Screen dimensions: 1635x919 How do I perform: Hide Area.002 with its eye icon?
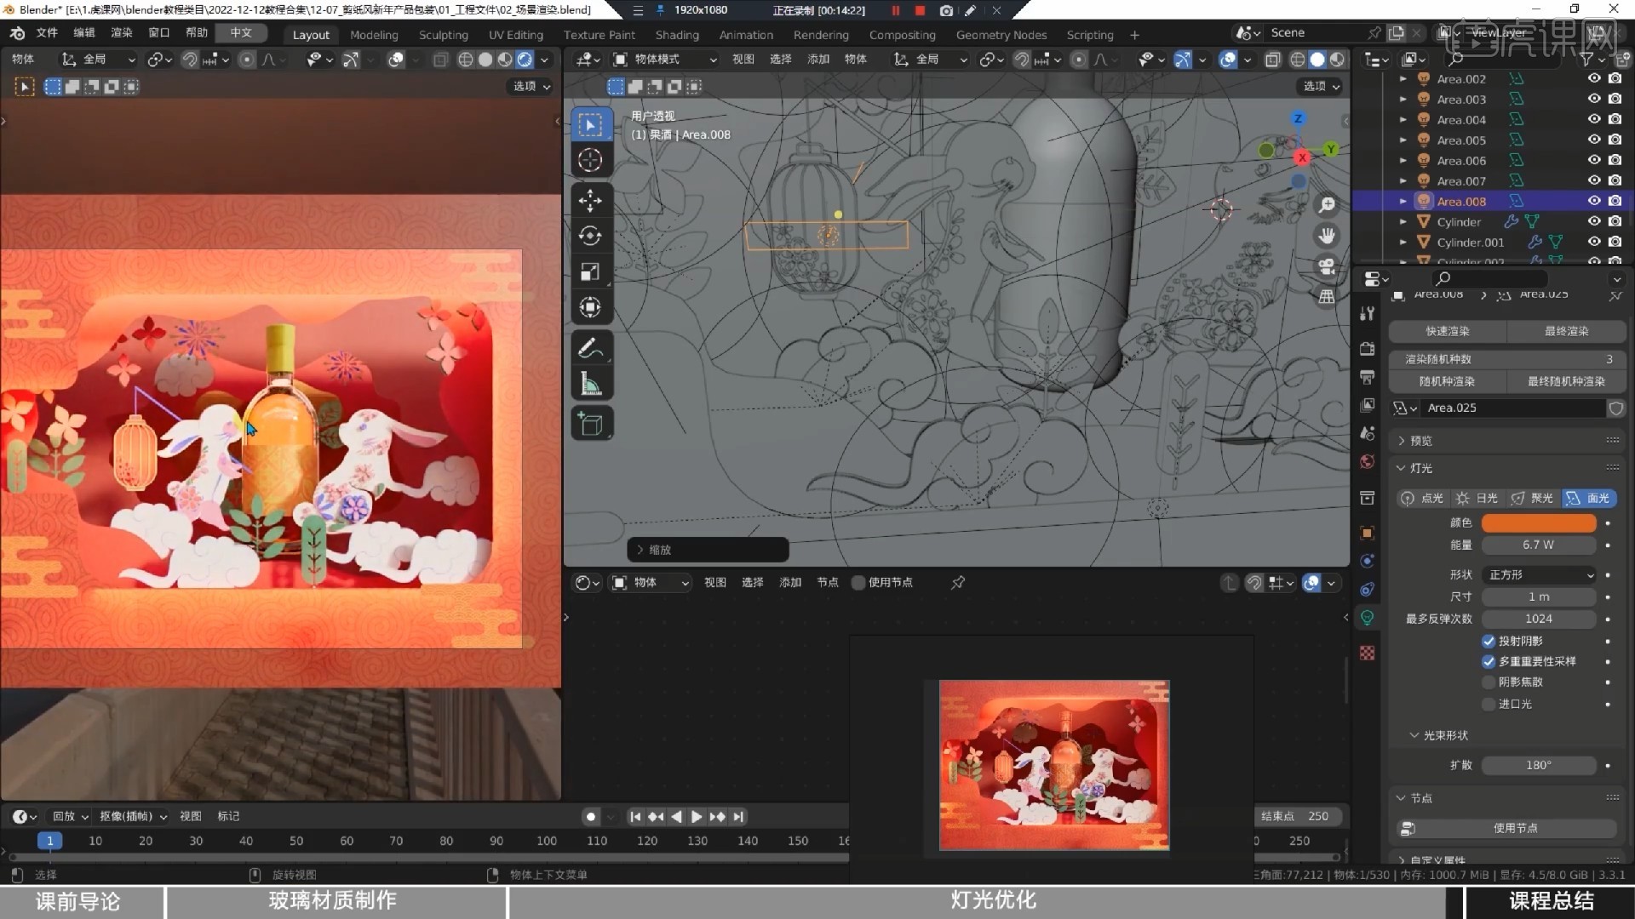click(1594, 78)
